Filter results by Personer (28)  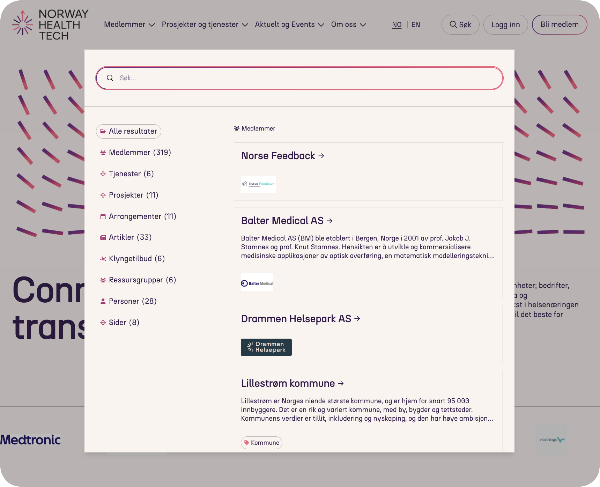pos(128,301)
